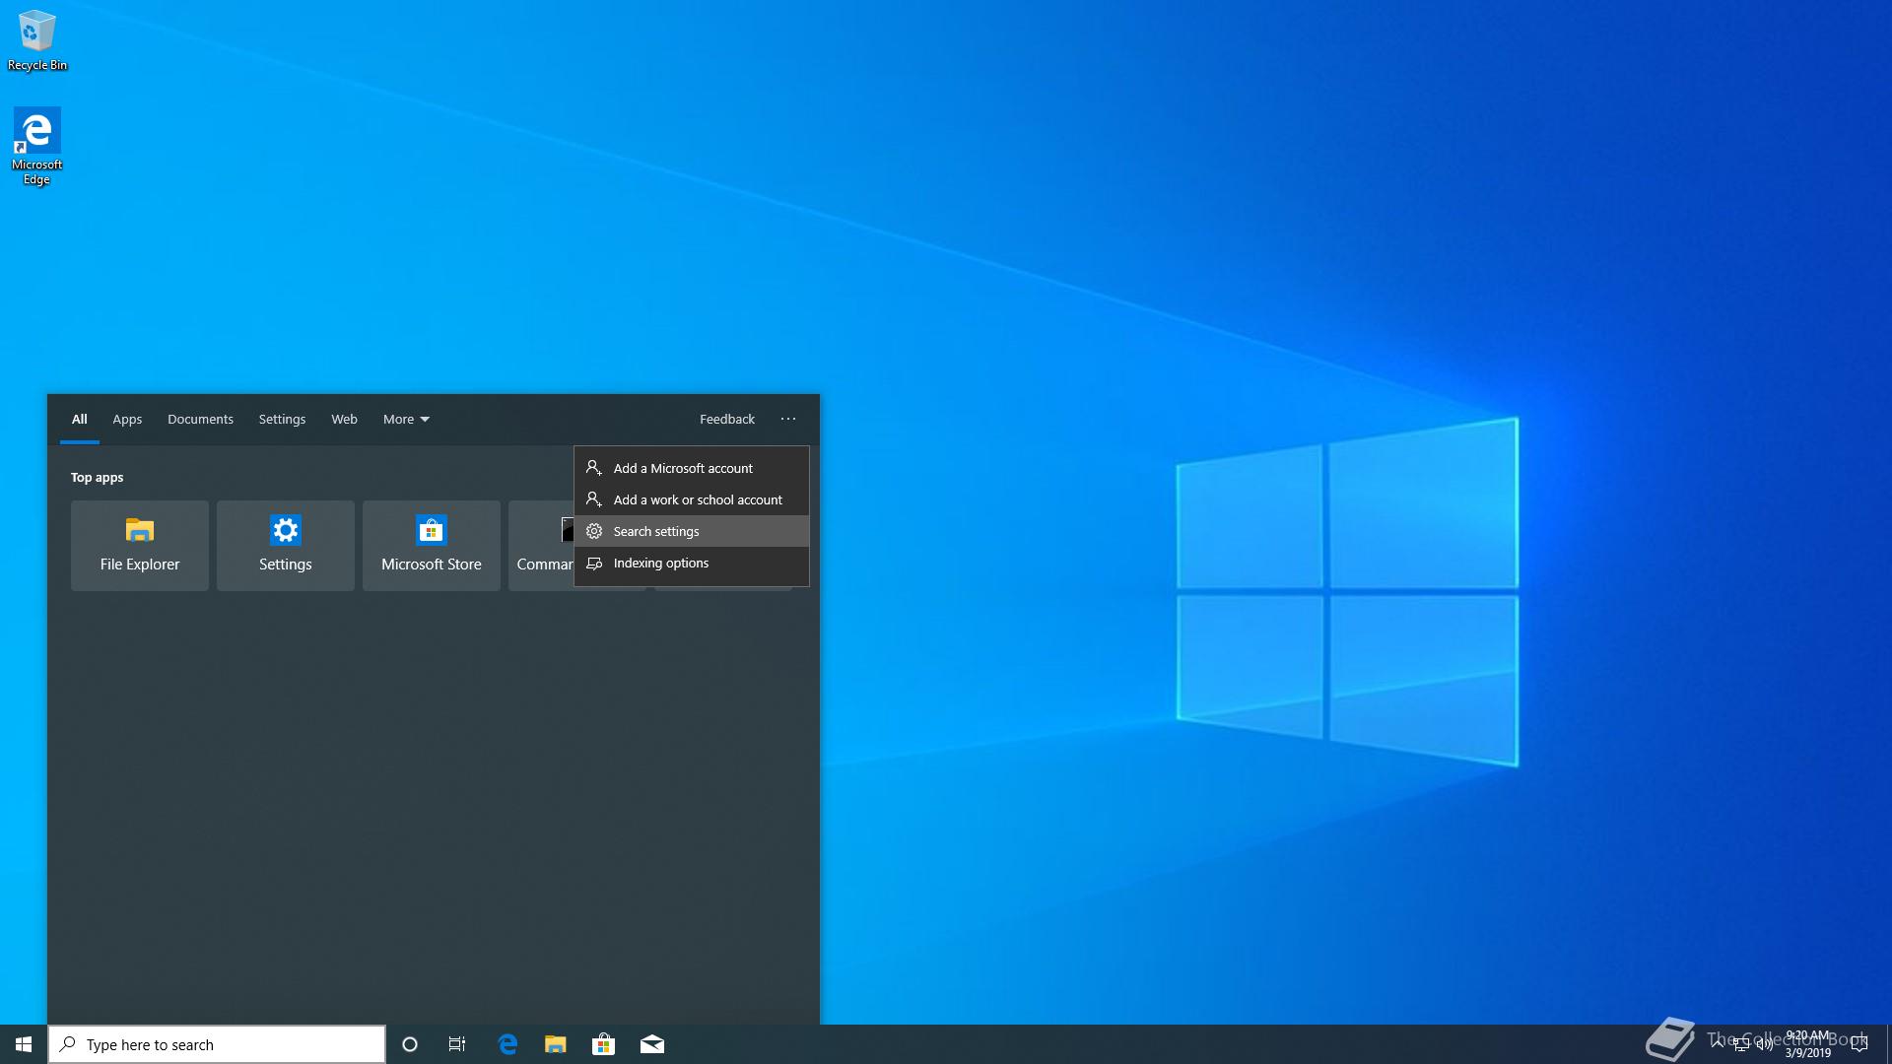Show hidden tray icons chevron
Viewport: 1892px width, 1064px height.
point(1718,1043)
